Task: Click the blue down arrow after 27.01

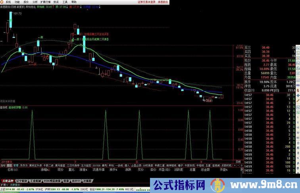Action: [x=81, y=7]
